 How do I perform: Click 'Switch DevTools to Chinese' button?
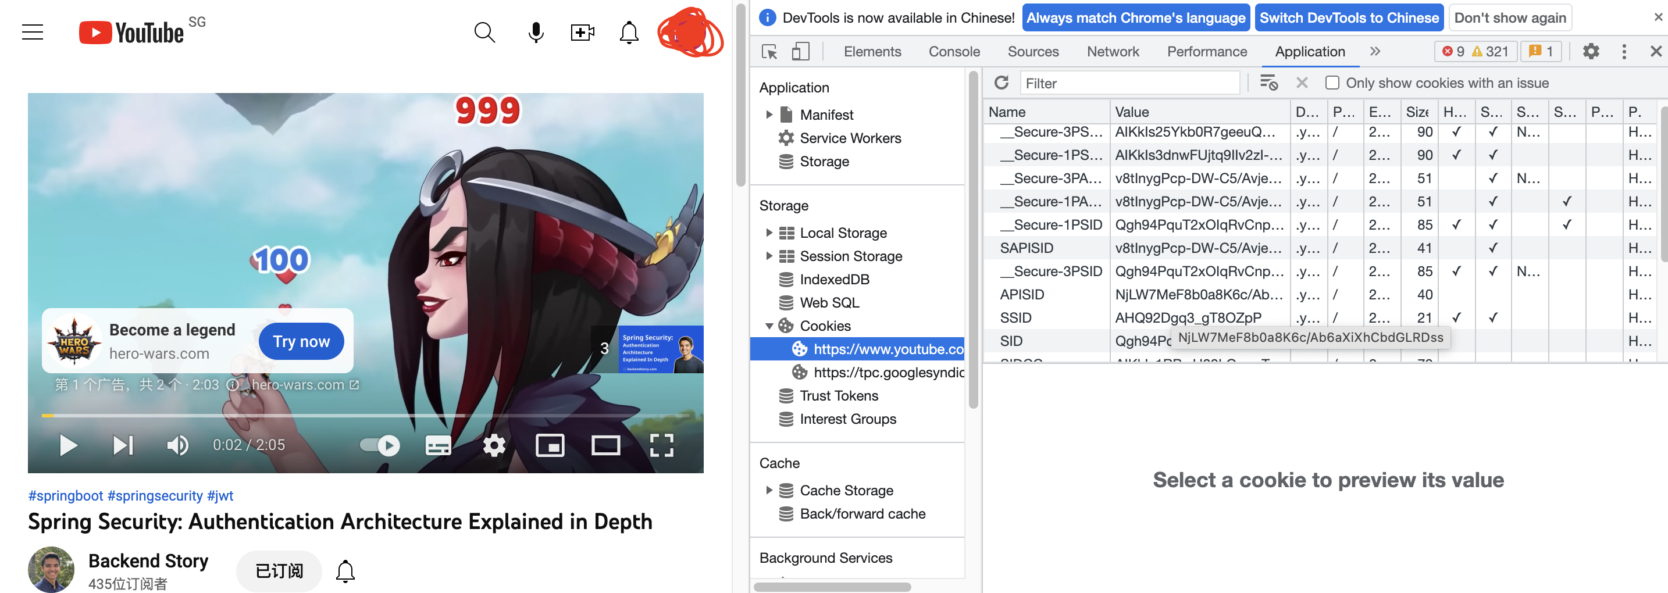(x=1349, y=18)
